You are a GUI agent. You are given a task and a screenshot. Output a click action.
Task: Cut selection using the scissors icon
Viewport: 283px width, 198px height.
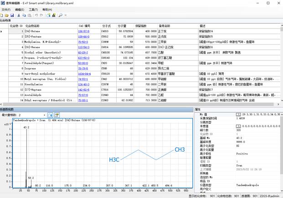click(x=19, y=15)
